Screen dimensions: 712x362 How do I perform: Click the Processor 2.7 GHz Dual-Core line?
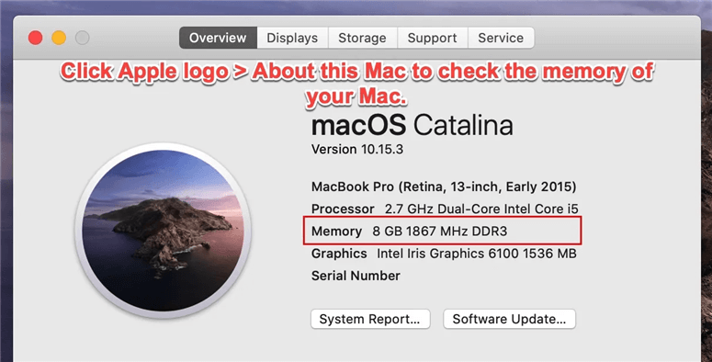click(x=445, y=209)
